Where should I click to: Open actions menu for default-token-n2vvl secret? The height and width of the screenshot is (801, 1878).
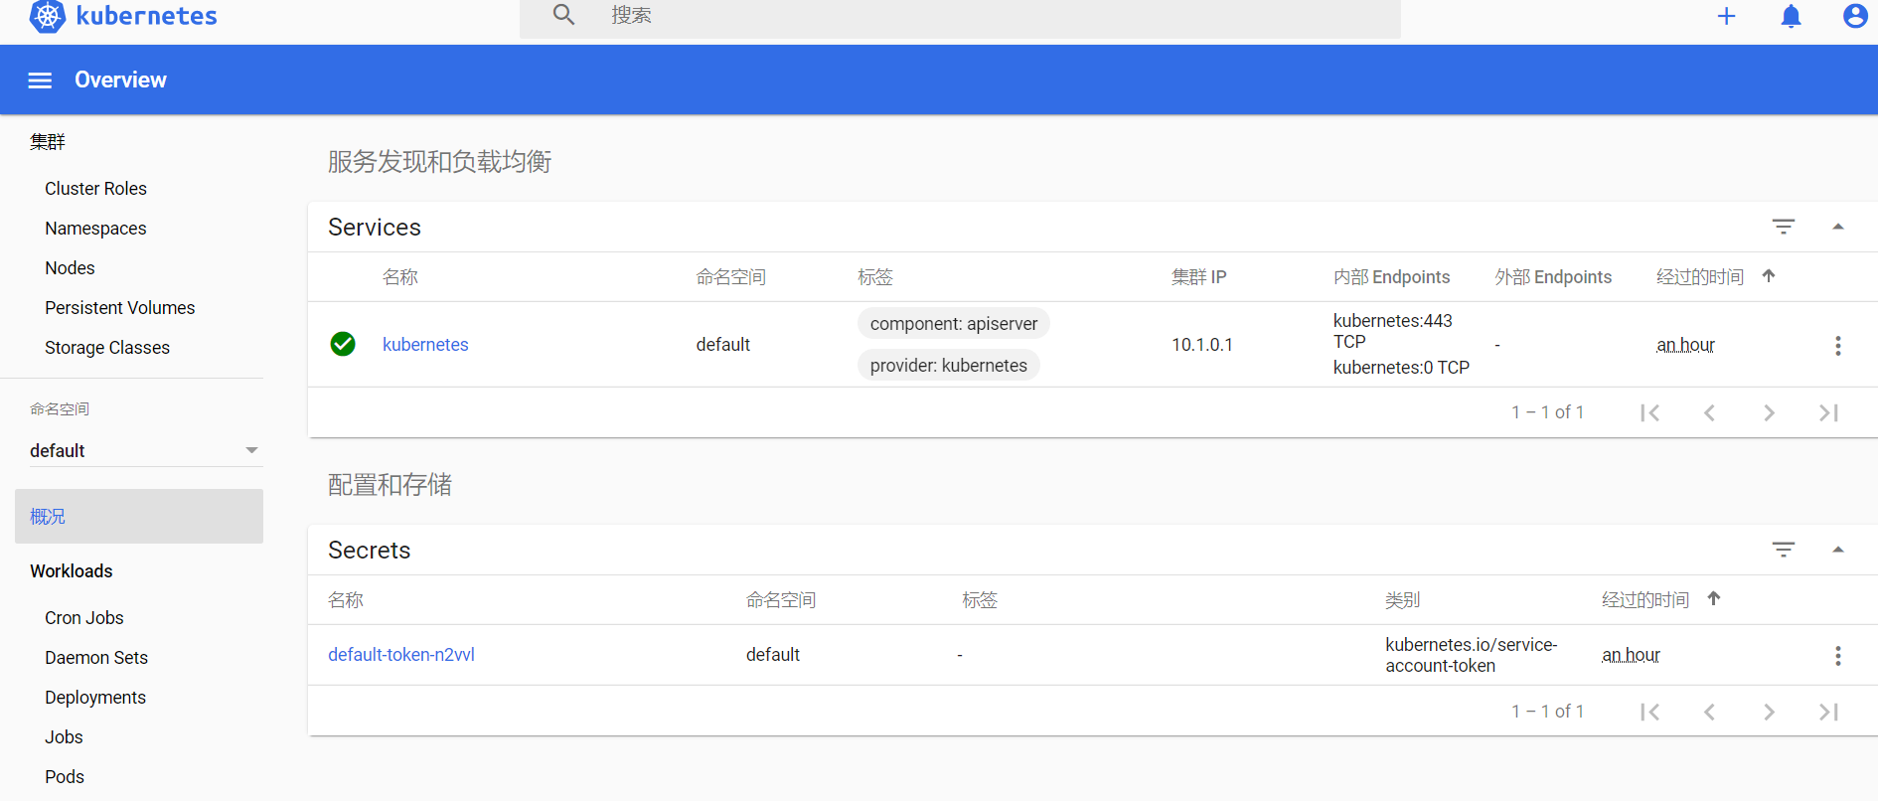tap(1837, 655)
